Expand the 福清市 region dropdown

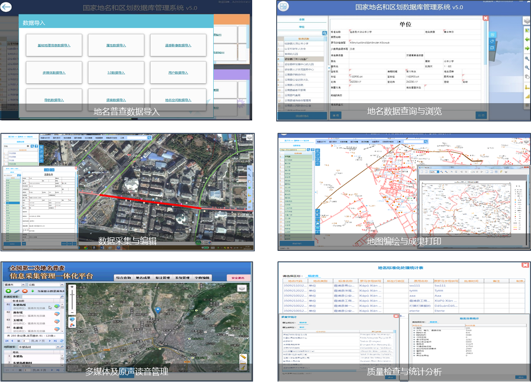click(23, 285)
